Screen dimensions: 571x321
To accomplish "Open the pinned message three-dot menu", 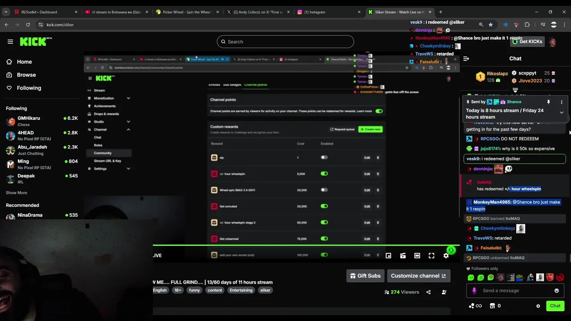I will (562, 102).
